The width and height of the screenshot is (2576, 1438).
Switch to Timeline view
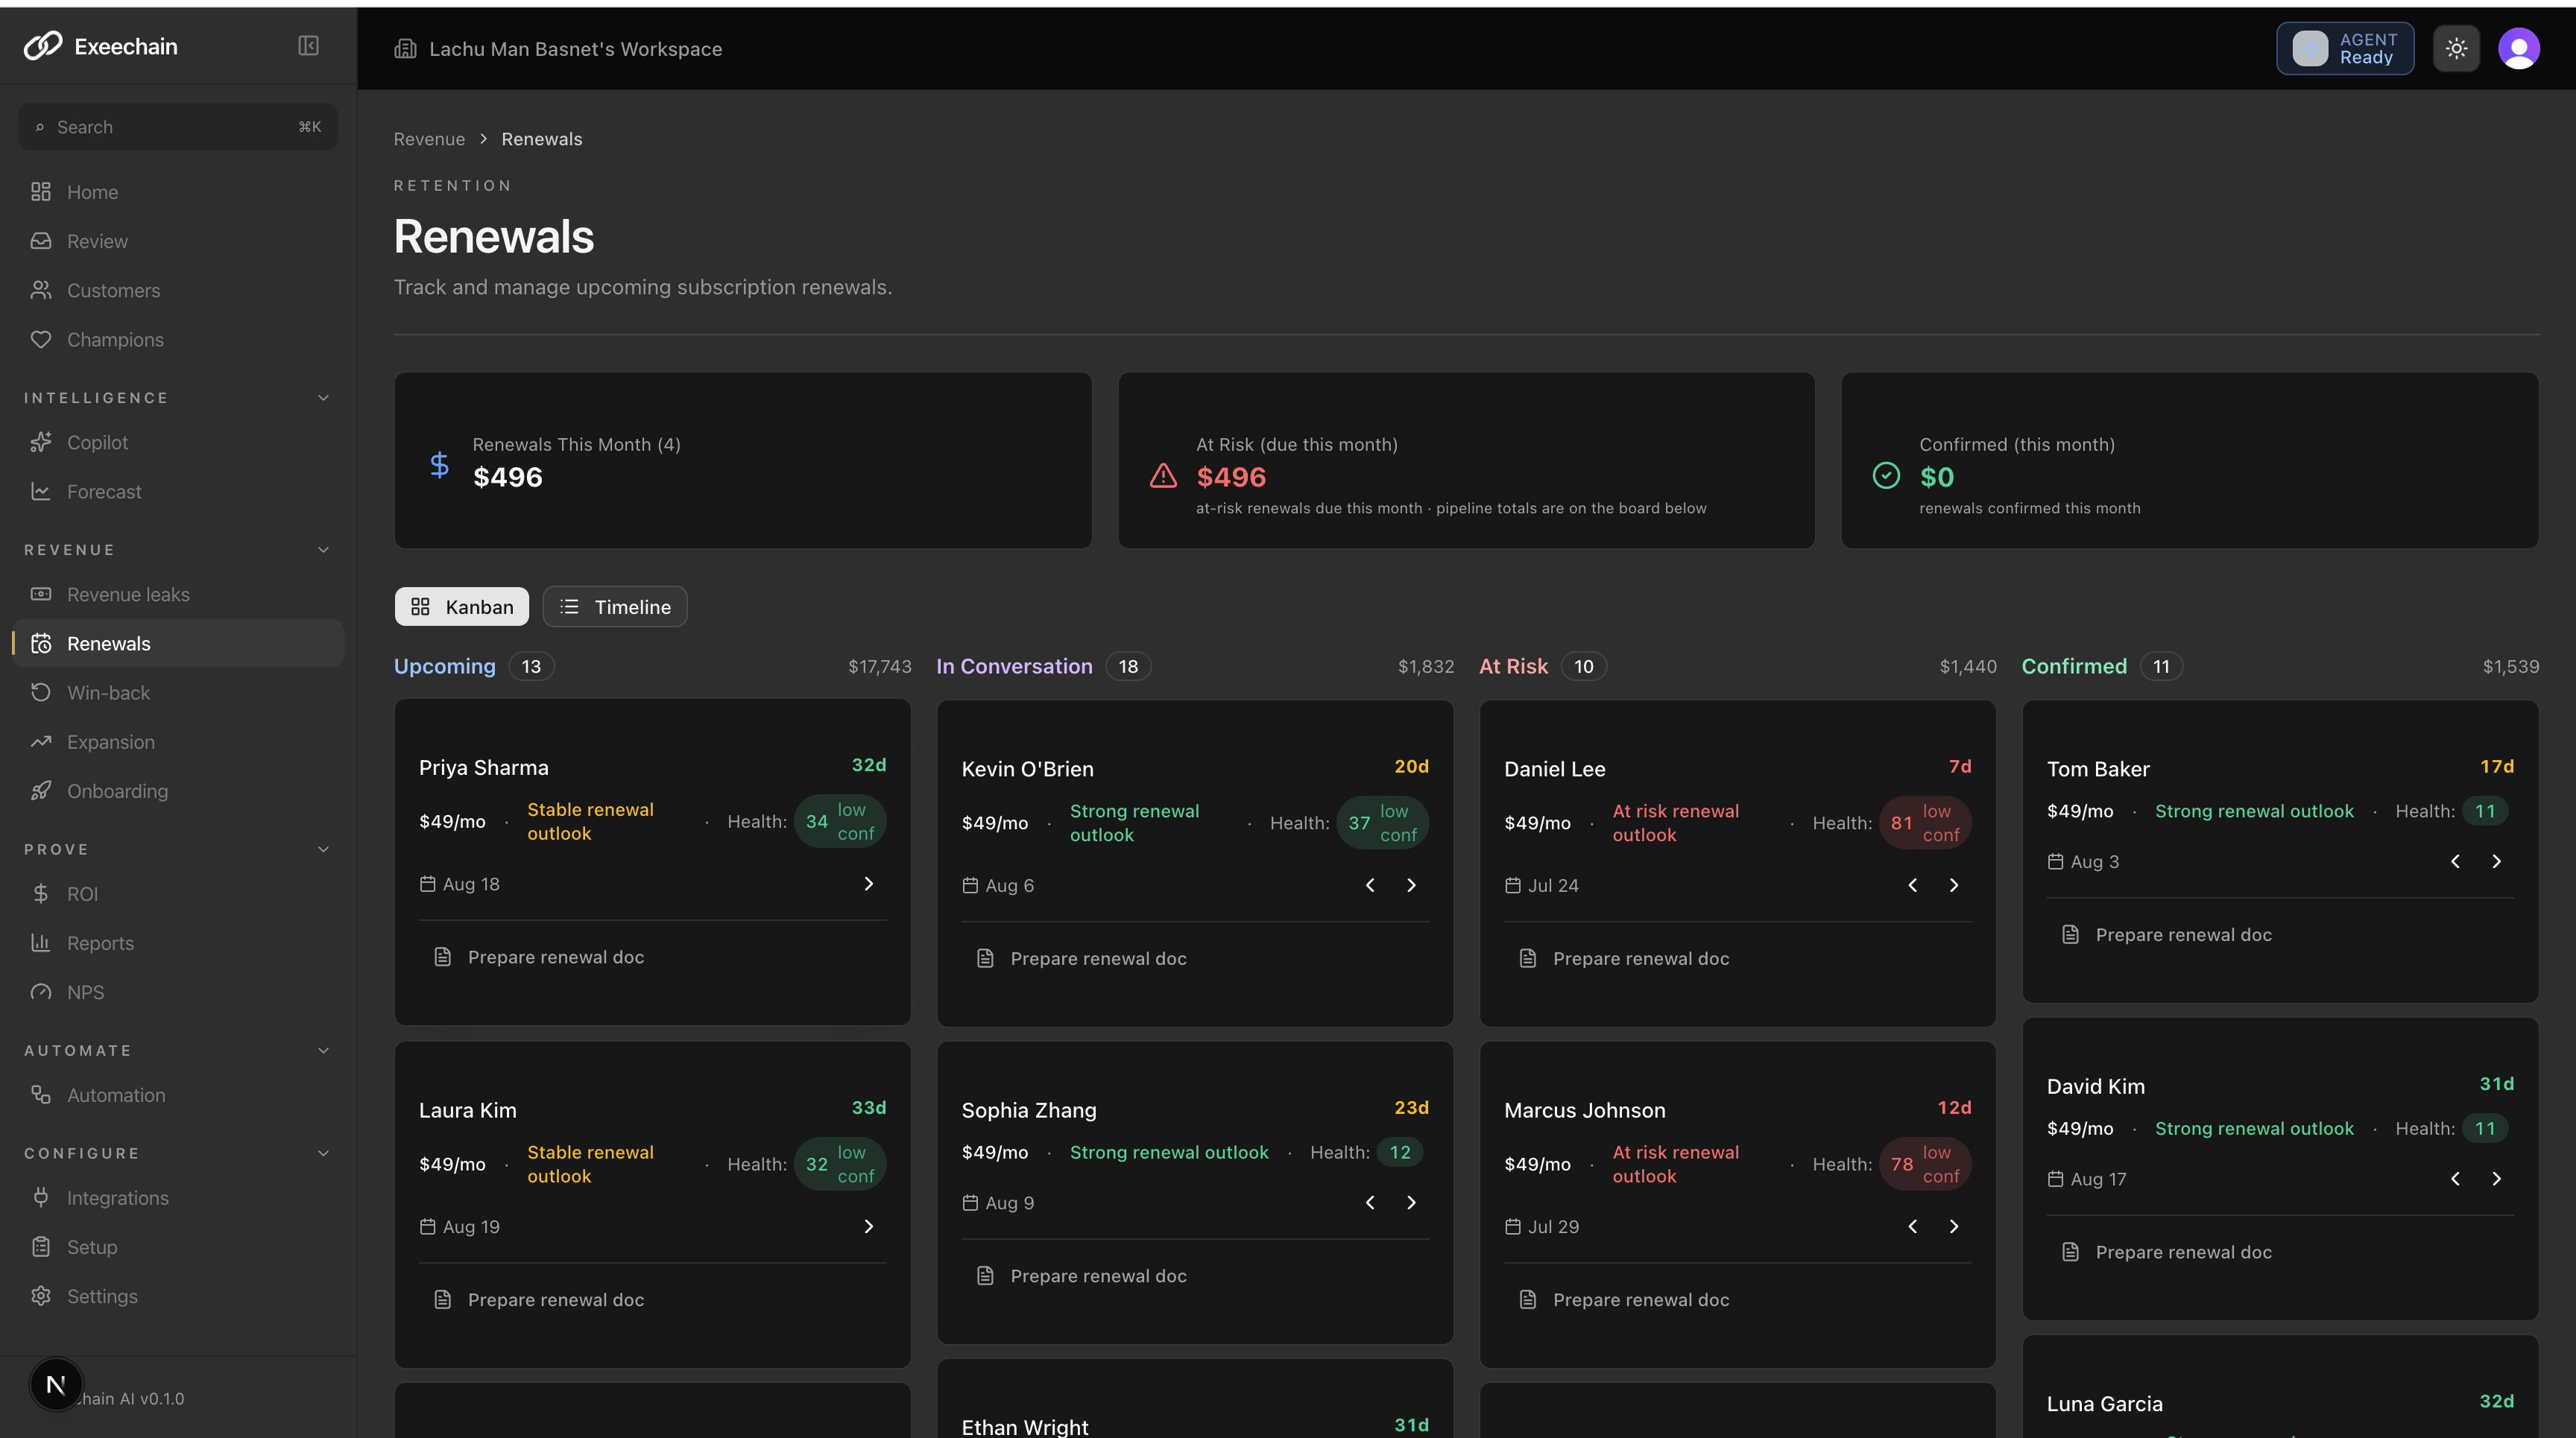[x=615, y=606]
